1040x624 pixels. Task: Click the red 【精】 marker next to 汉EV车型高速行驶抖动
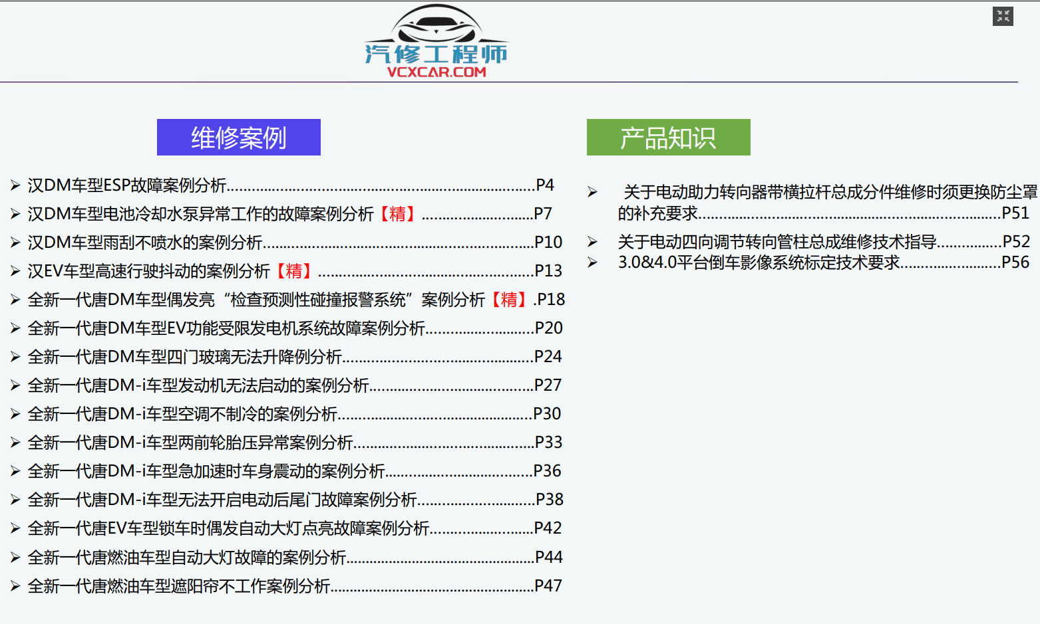tap(294, 271)
